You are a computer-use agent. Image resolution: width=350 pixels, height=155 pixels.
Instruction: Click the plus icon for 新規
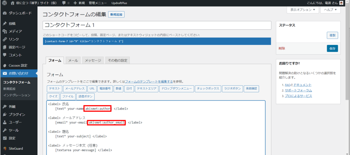click(75, 3)
